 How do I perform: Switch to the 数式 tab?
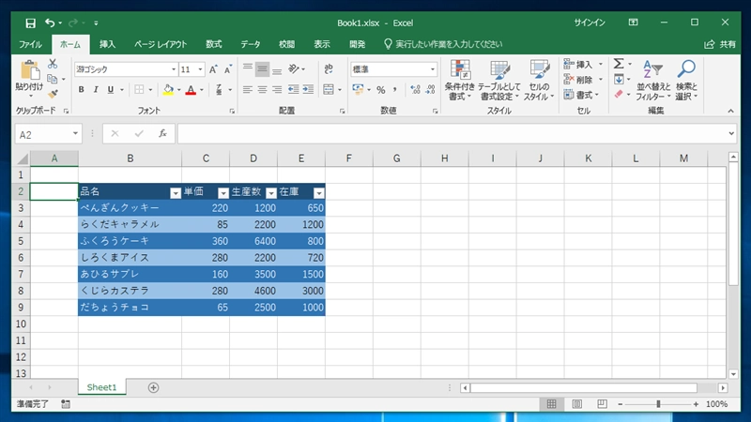(214, 44)
